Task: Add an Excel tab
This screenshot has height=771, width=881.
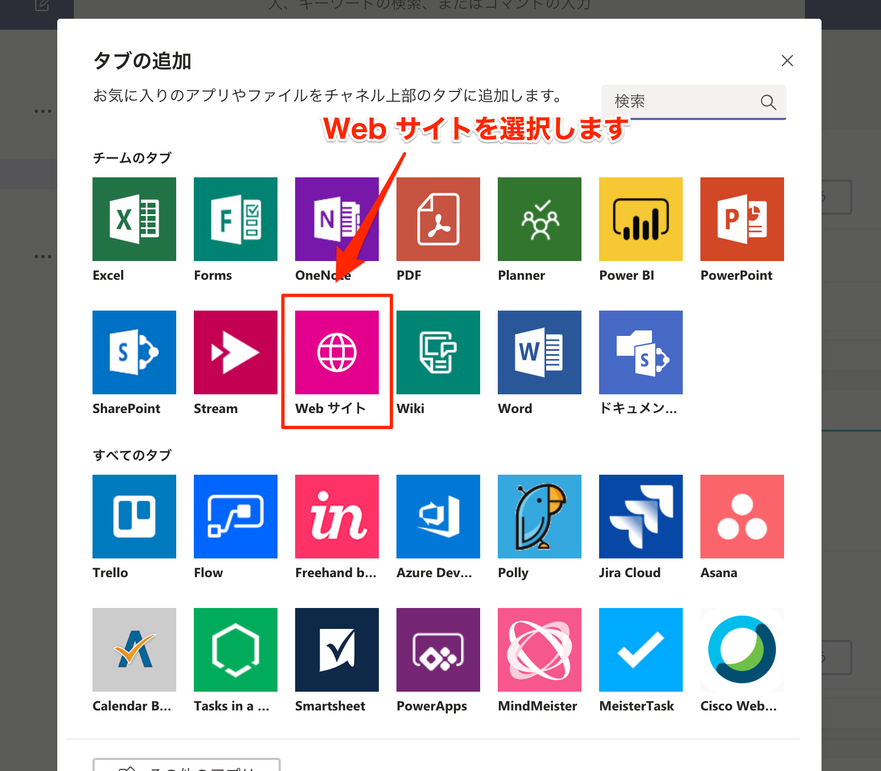Action: (x=134, y=219)
